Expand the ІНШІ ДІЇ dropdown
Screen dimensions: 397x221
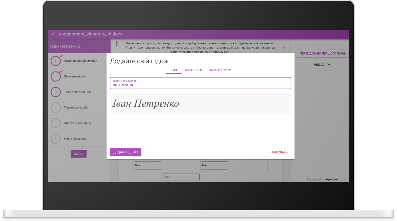click(322, 64)
